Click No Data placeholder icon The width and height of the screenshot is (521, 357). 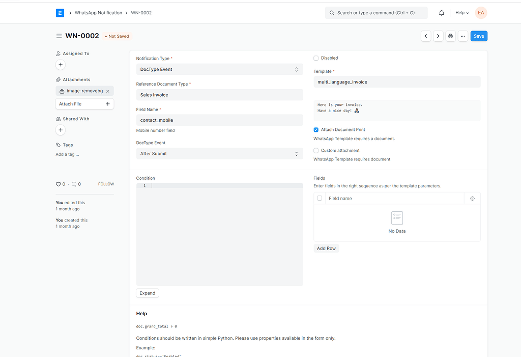pyautogui.click(x=397, y=218)
